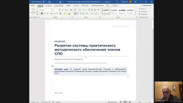Open the Справка tab
The image size is (183, 103).
click(114, 5)
